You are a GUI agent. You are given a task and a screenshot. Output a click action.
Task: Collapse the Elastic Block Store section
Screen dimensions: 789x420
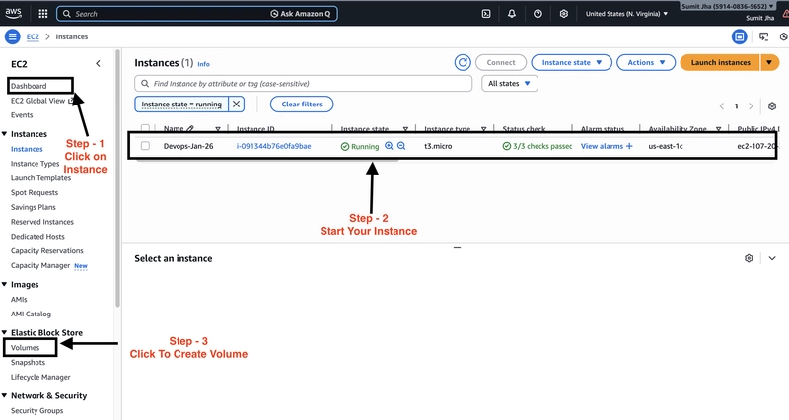point(5,332)
